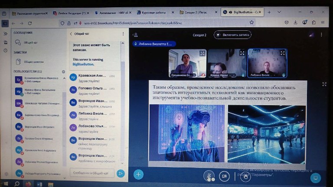Open users list gear settings

pos(63,71)
